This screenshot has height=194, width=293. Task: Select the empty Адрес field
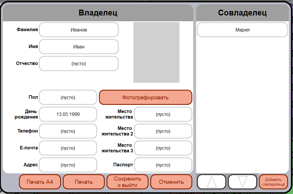click(68, 165)
